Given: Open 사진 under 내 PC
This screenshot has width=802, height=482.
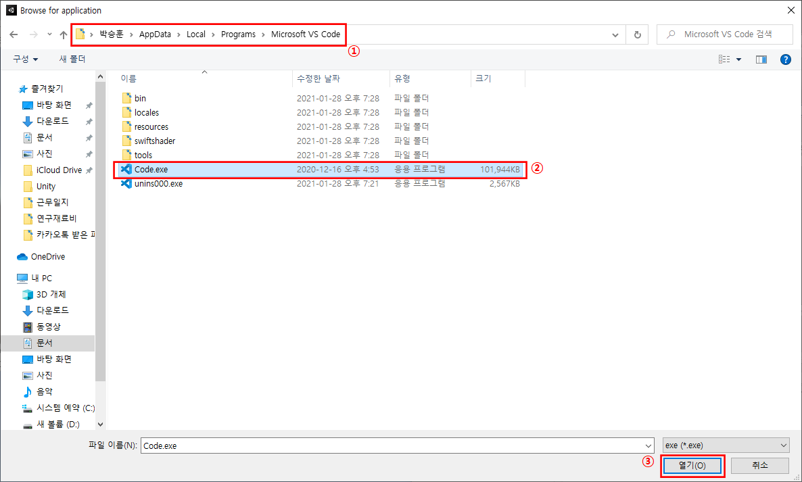Looking at the screenshot, I should coord(44,375).
